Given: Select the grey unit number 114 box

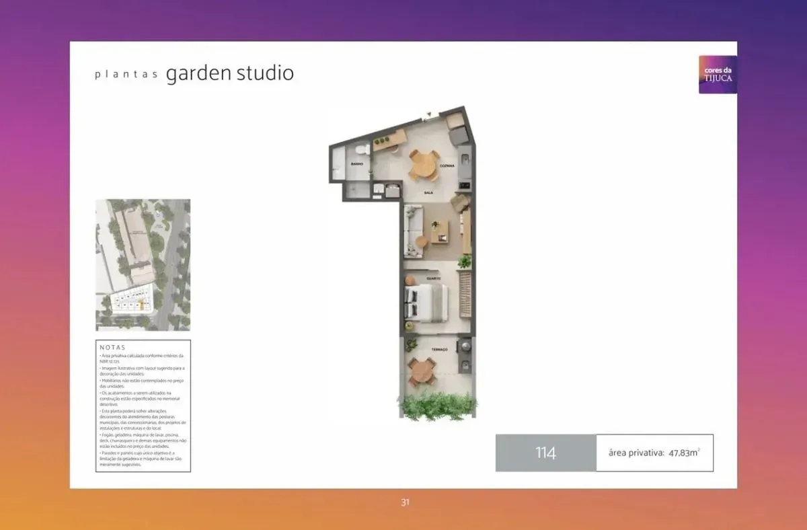Looking at the screenshot, I should coord(545,453).
